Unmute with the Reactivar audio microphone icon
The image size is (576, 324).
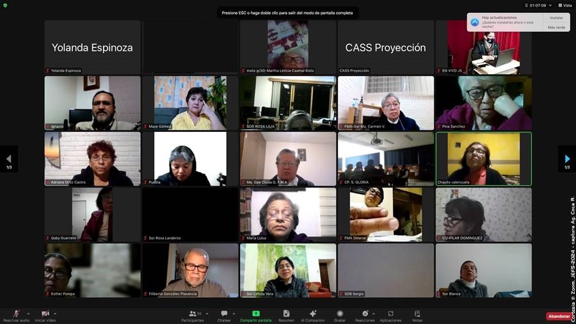(x=16, y=313)
